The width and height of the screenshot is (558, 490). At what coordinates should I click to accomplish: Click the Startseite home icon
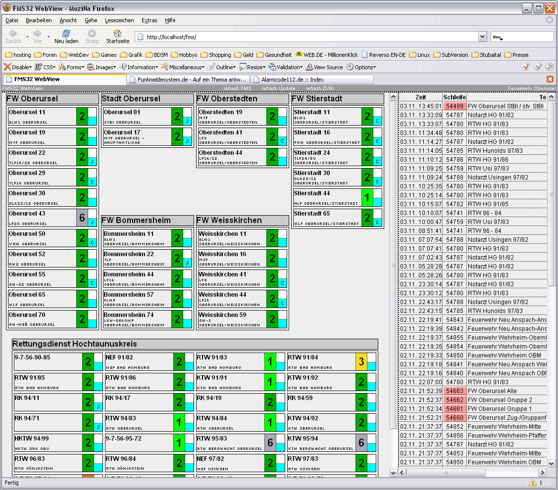(x=117, y=34)
